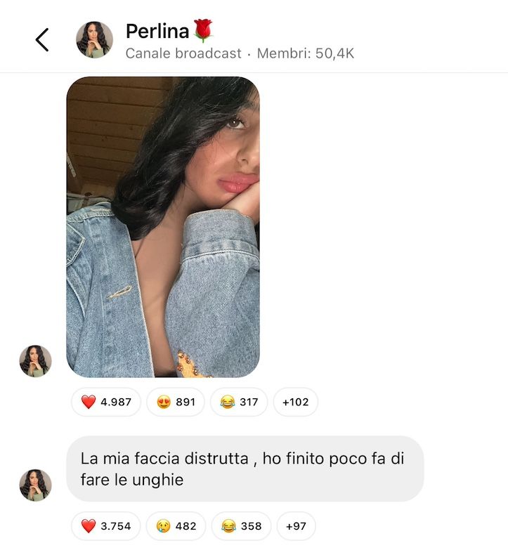Screen dimensions: 508x557
Task: Click the 891 reaction count number
Action: click(185, 402)
